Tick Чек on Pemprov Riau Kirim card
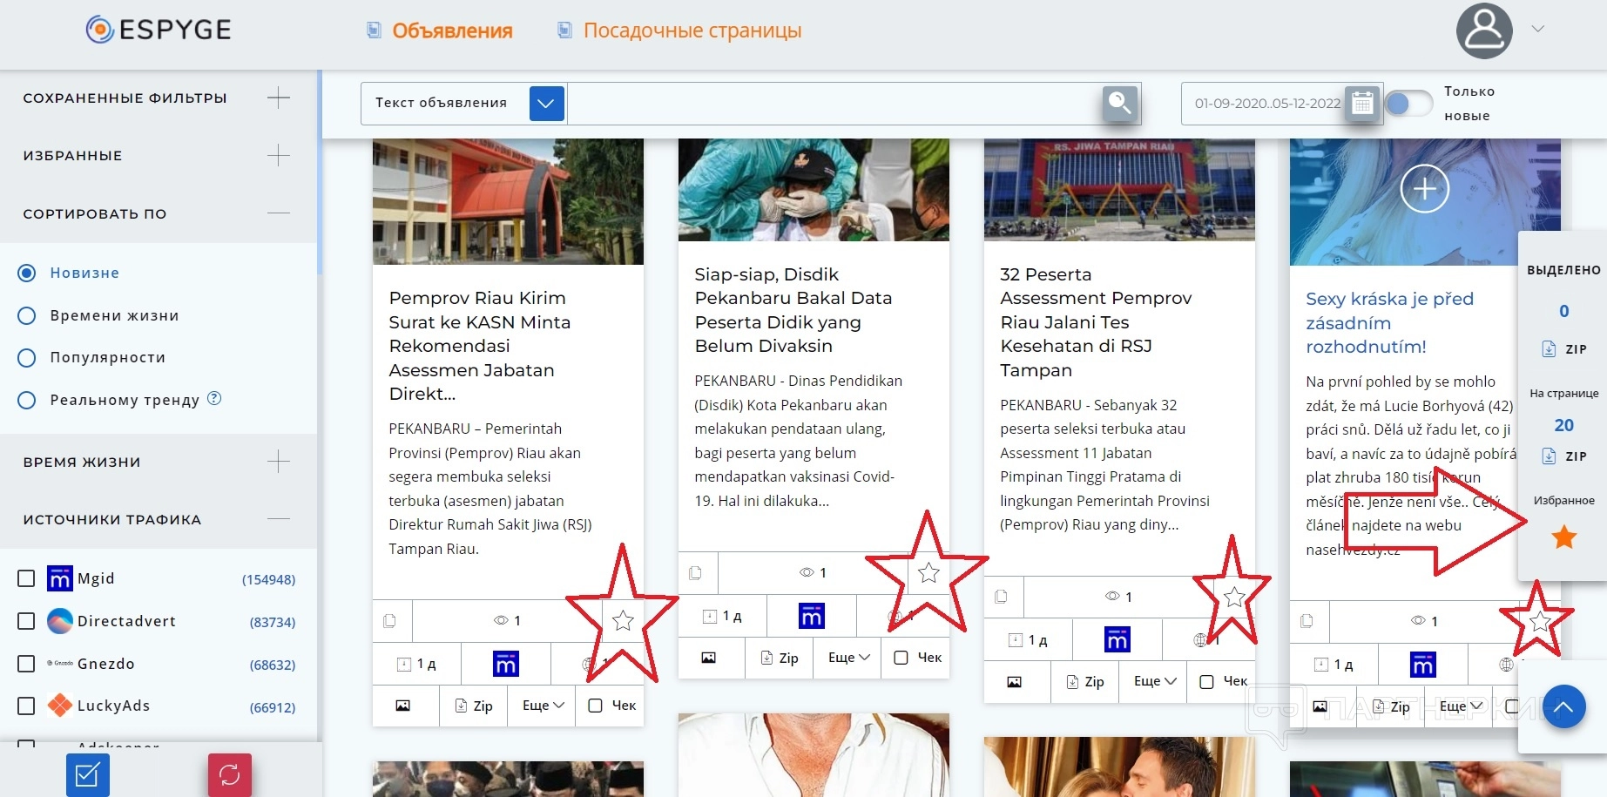The image size is (1607, 797). [596, 706]
